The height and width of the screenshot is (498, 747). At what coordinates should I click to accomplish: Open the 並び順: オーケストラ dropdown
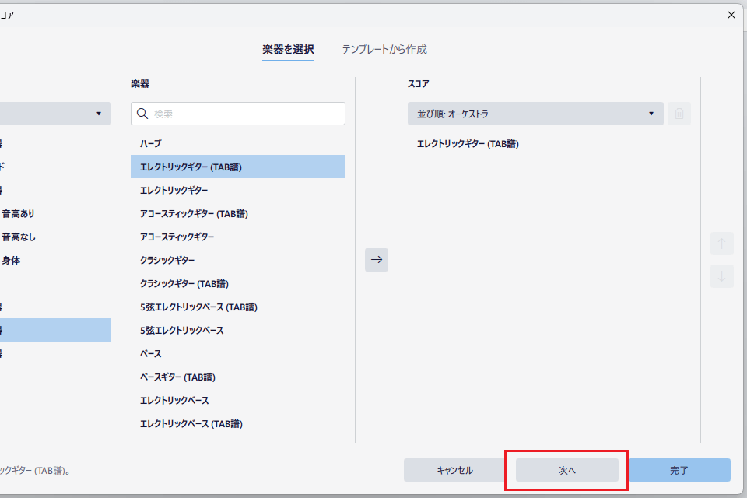click(535, 114)
